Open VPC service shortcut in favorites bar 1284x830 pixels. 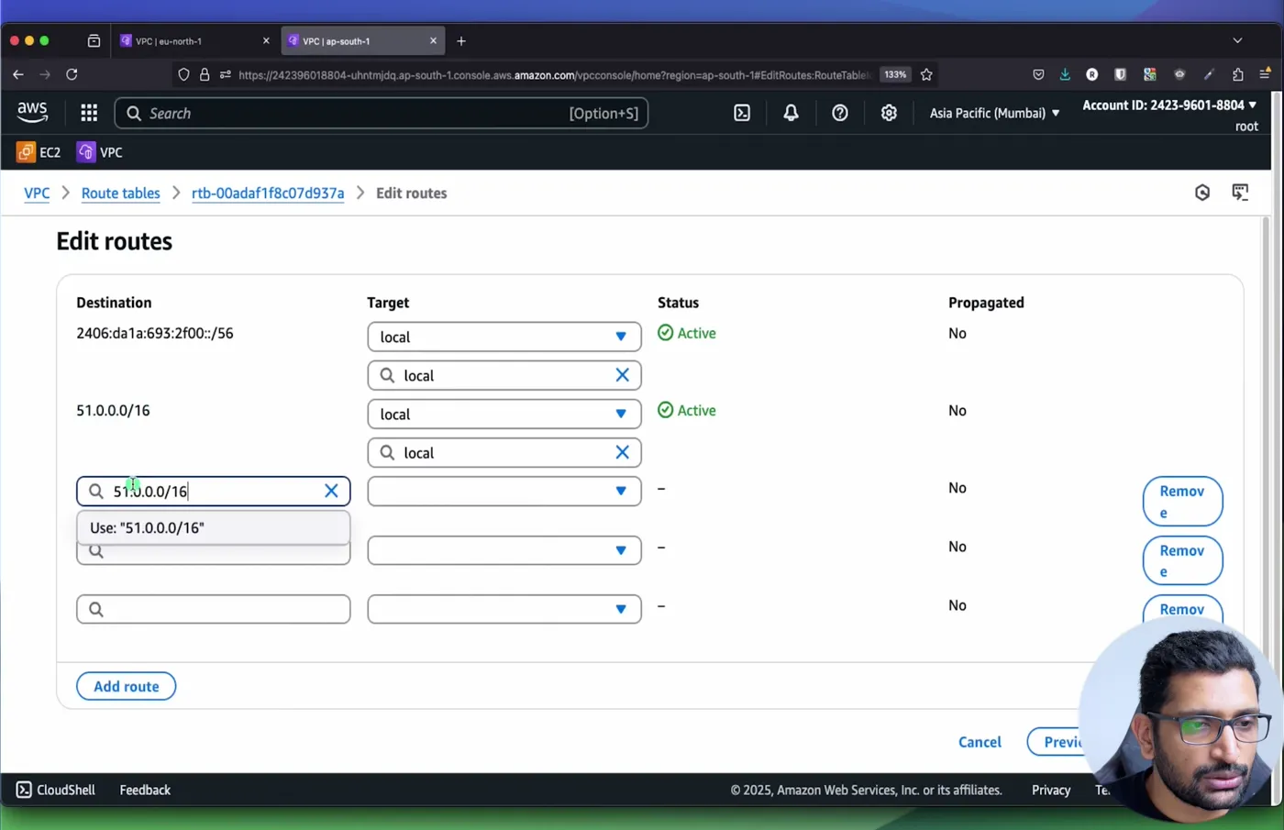tap(100, 152)
